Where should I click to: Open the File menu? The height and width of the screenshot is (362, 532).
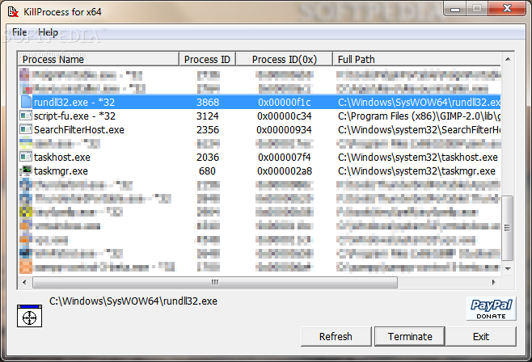19,32
